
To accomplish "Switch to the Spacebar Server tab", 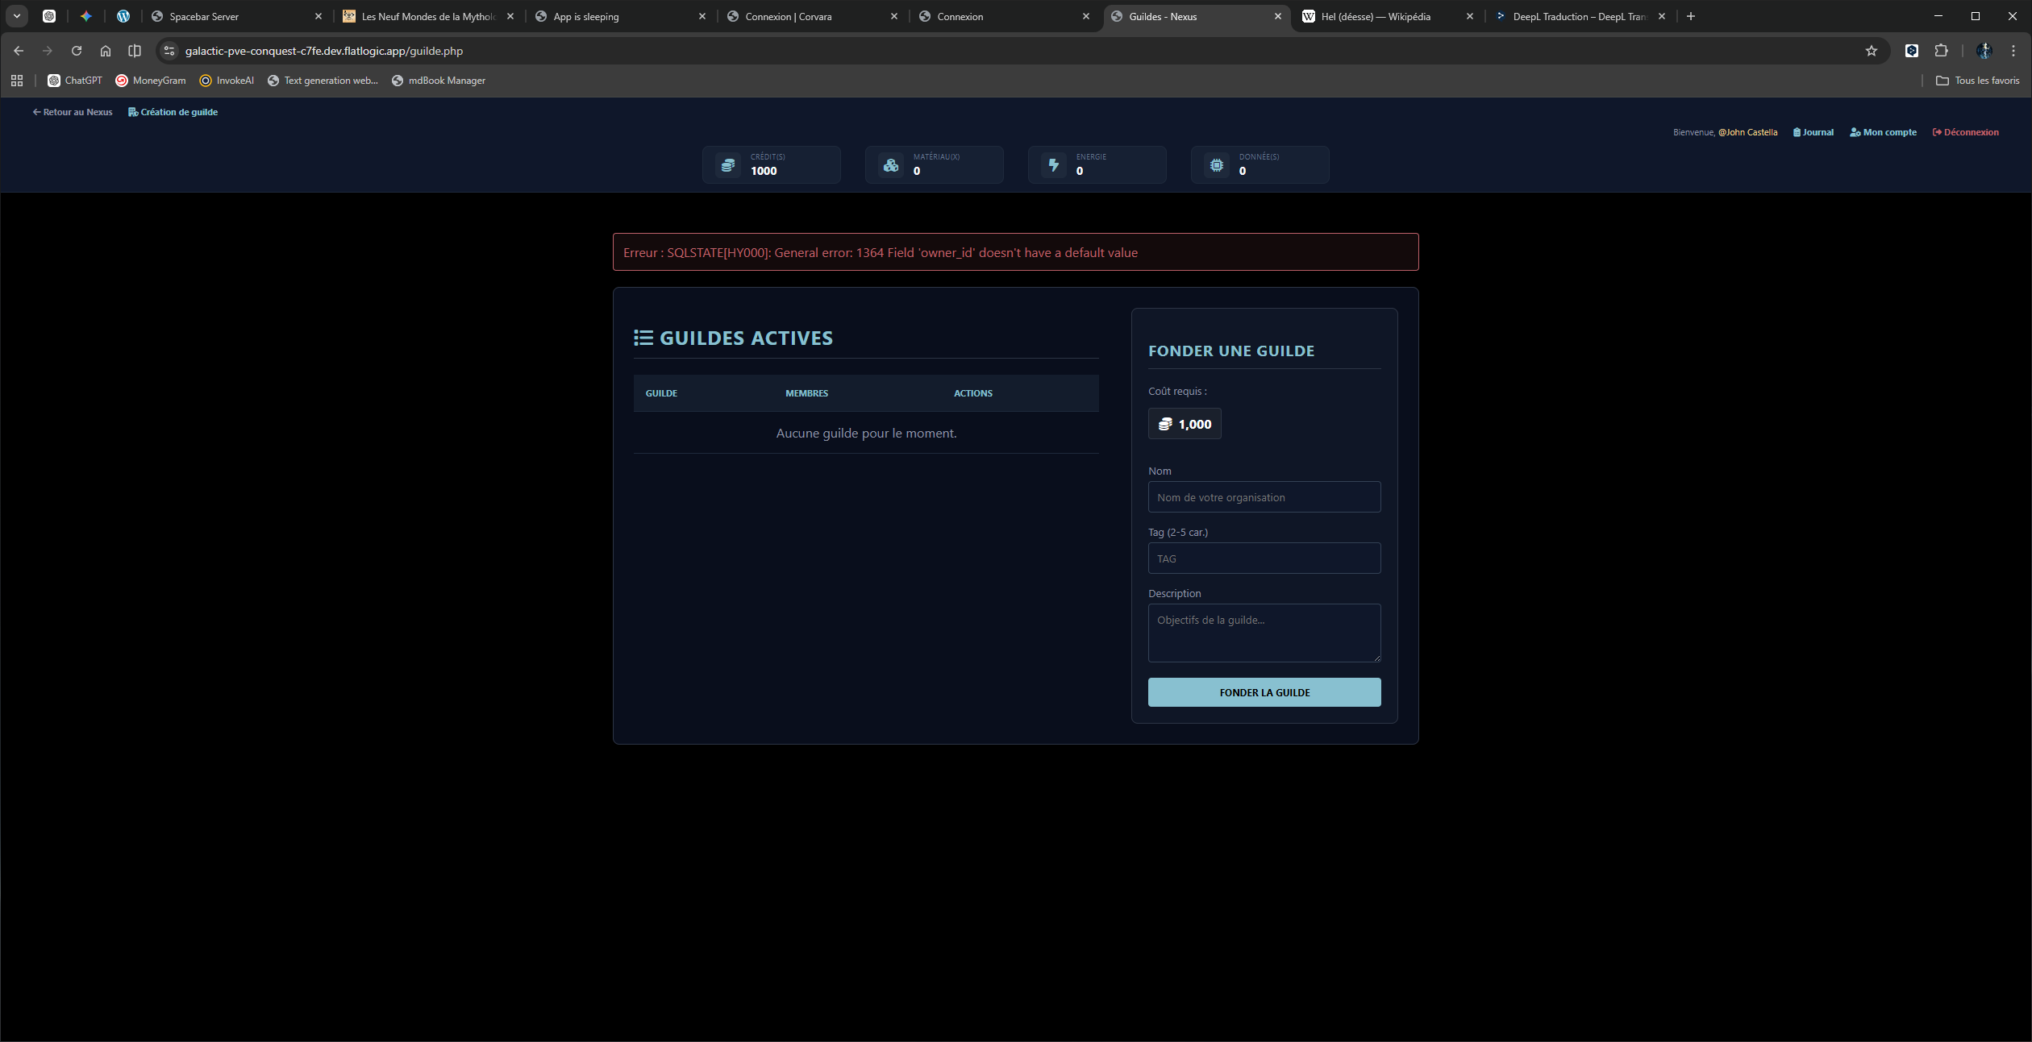I will [204, 16].
